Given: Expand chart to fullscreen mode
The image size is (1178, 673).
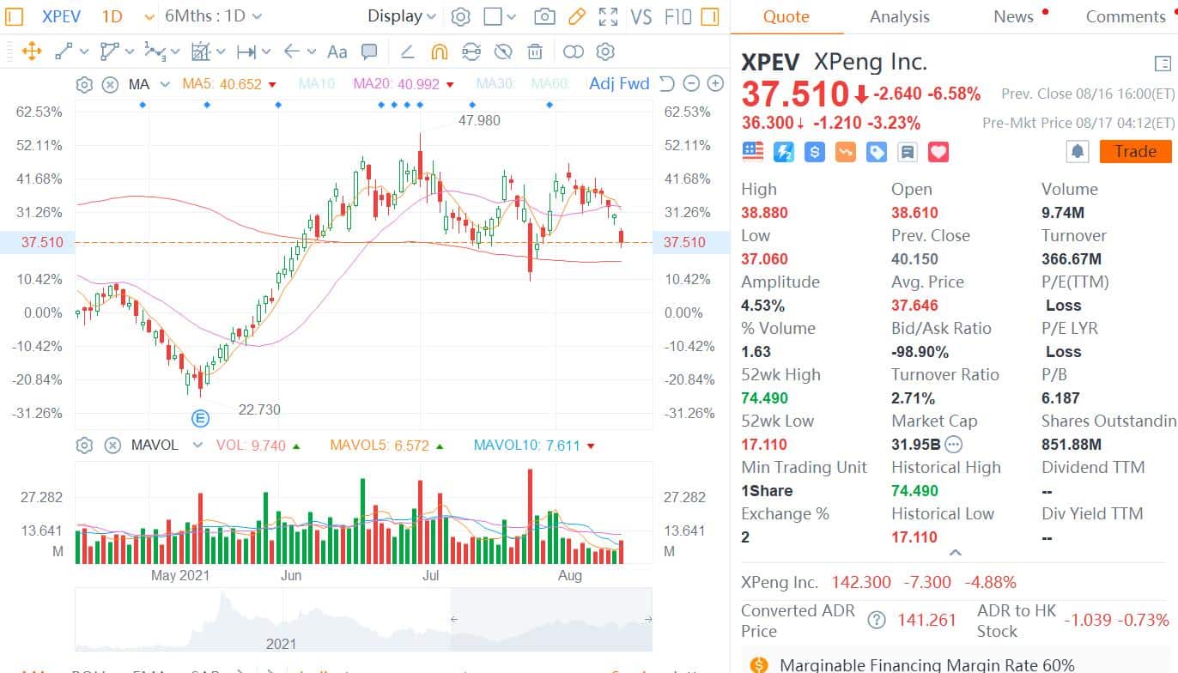Looking at the screenshot, I should tap(608, 15).
